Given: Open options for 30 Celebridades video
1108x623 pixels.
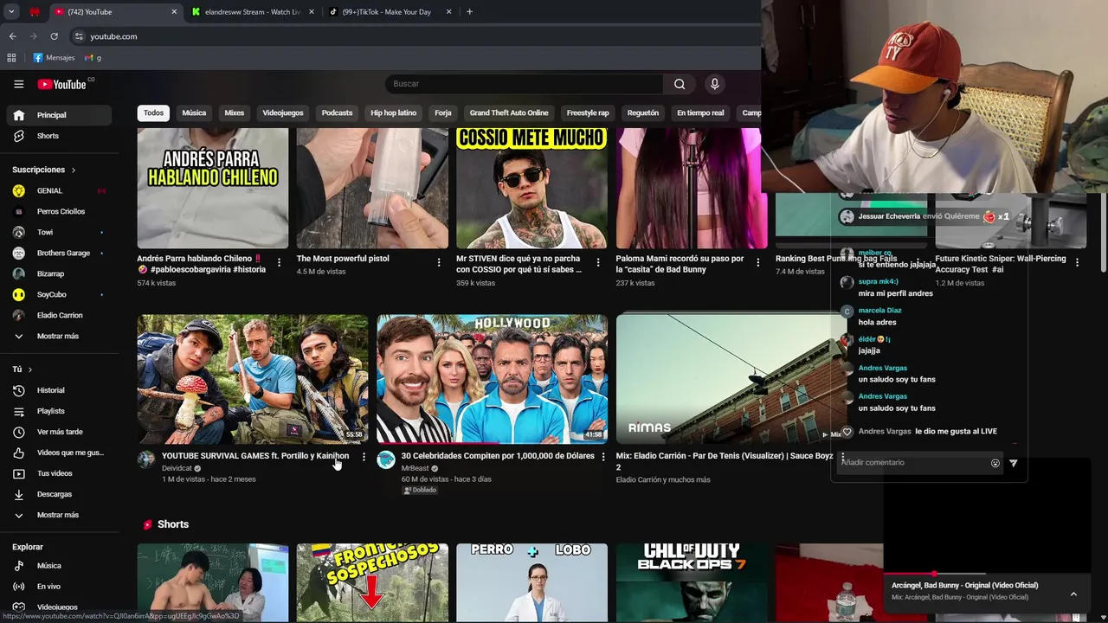Looking at the screenshot, I should (x=603, y=457).
